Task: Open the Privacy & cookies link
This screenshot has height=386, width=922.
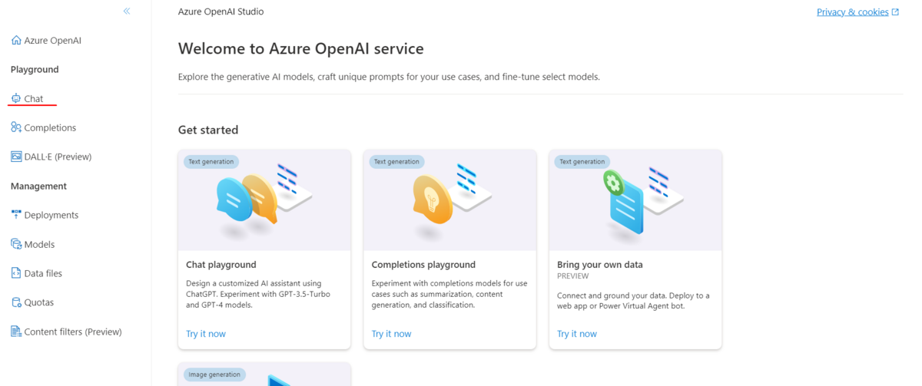Action: click(x=852, y=12)
